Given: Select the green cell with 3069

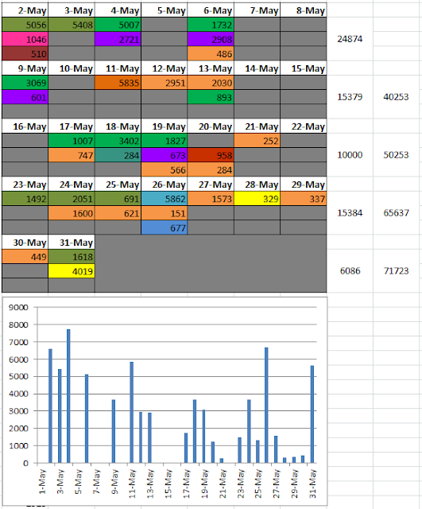Looking at the screenshot, I should pos(25,83).
